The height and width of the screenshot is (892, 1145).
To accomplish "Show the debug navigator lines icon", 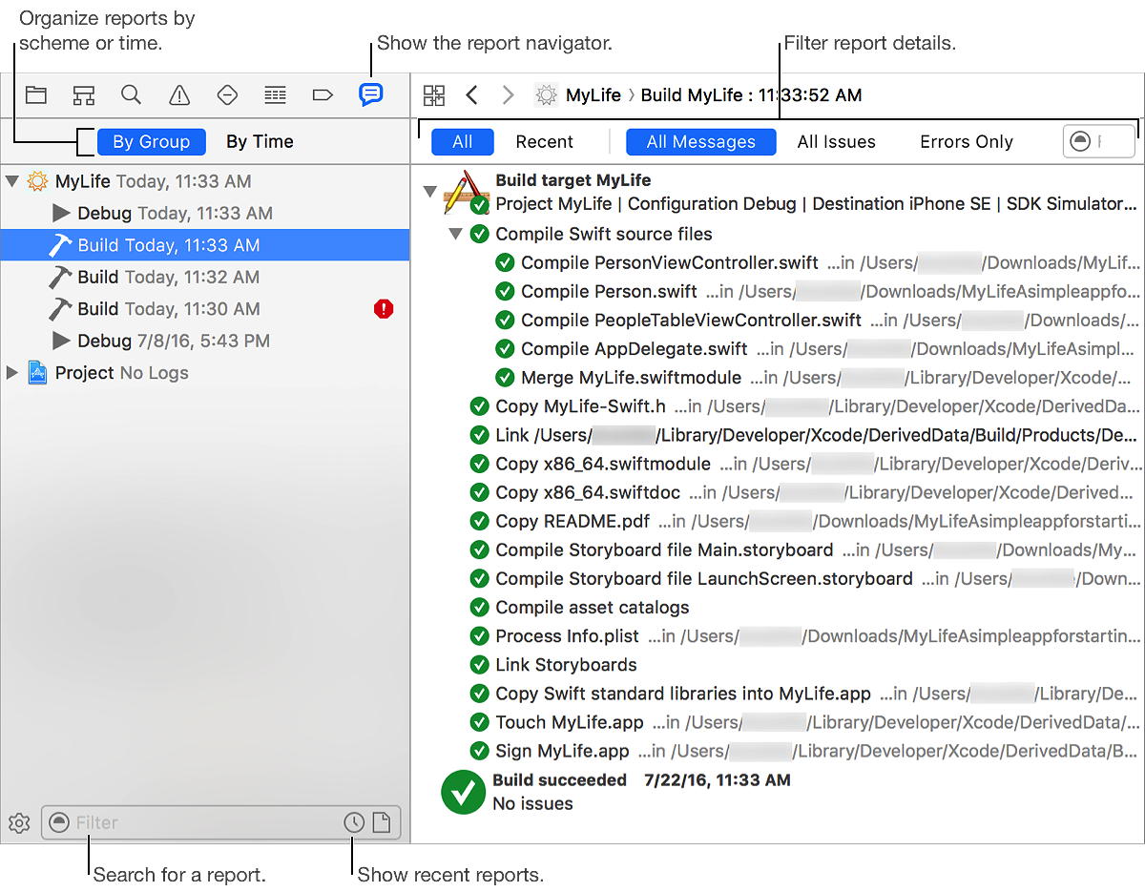I will (275, 94).
